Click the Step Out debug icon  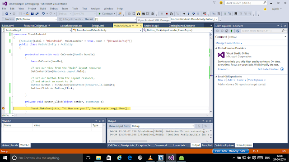(x=198, y=14)
